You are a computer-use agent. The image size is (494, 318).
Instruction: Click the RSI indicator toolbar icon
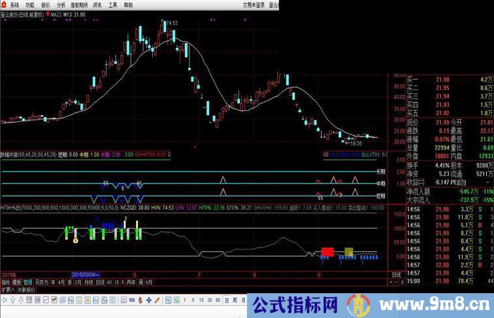click(131, 300)
